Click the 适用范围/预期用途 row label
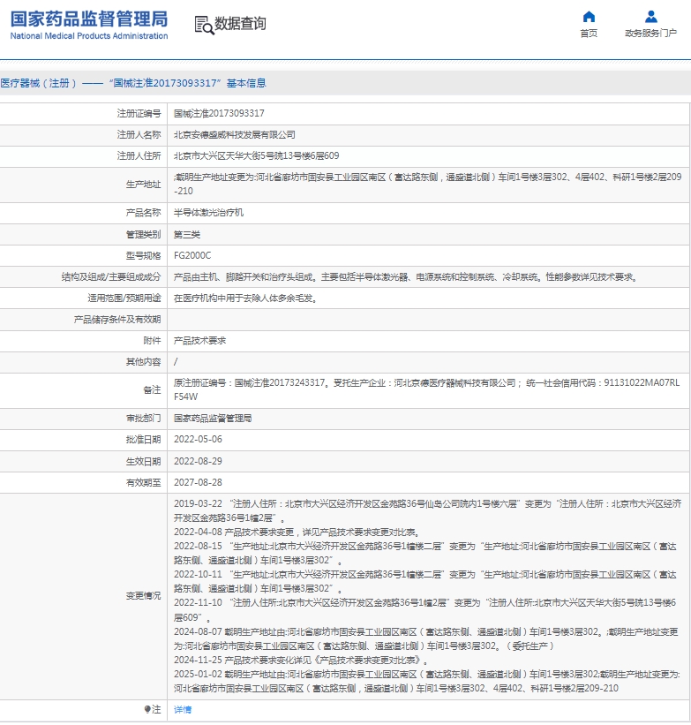Screen dimensions: 691x725 [x=124, y=298]
